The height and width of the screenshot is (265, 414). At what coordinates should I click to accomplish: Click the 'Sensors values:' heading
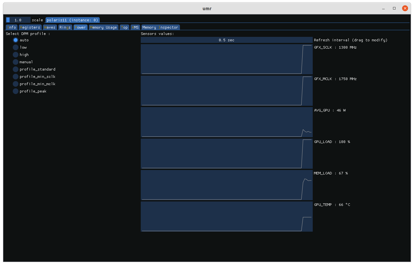[157, 34]
